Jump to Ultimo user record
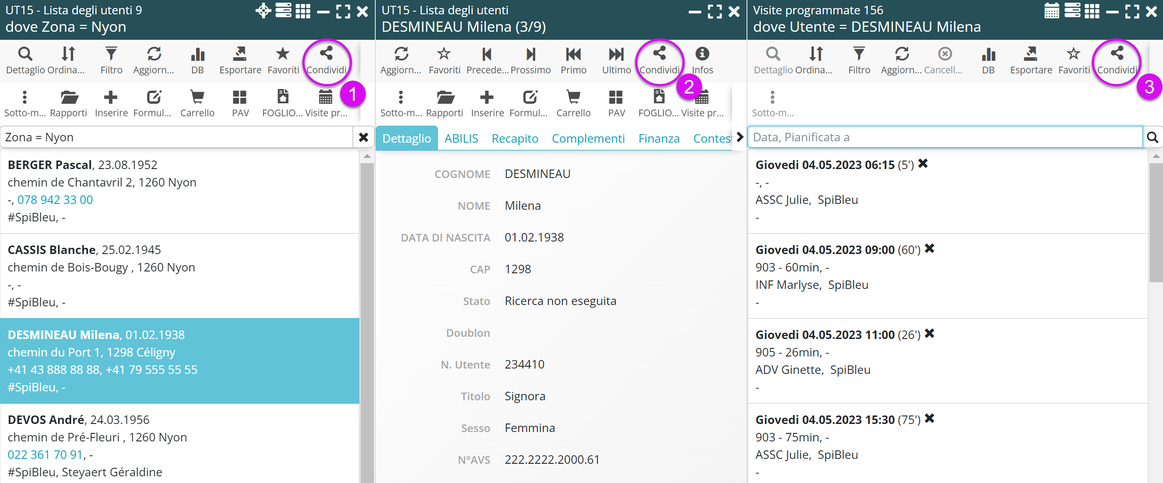This screenshot has height=483, width=1163. click(616, 60)
